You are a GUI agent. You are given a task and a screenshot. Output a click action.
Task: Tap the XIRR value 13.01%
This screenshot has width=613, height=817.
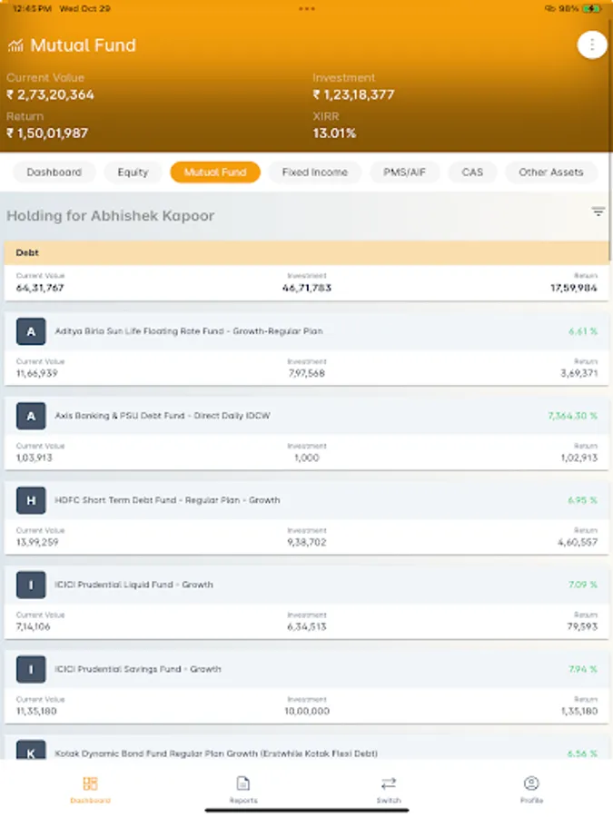coord(334,133)
